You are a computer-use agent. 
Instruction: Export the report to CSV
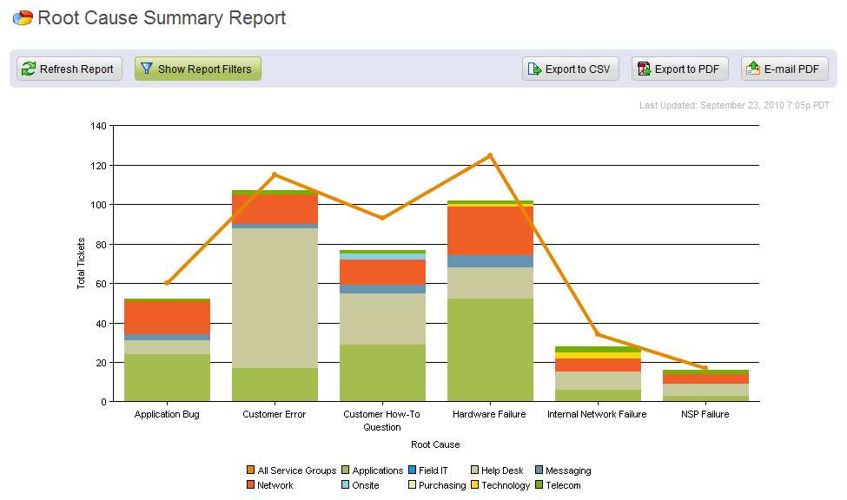tap(571, 69)
